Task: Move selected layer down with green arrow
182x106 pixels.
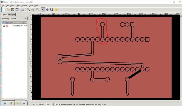Action: click(x=11, y=103)
